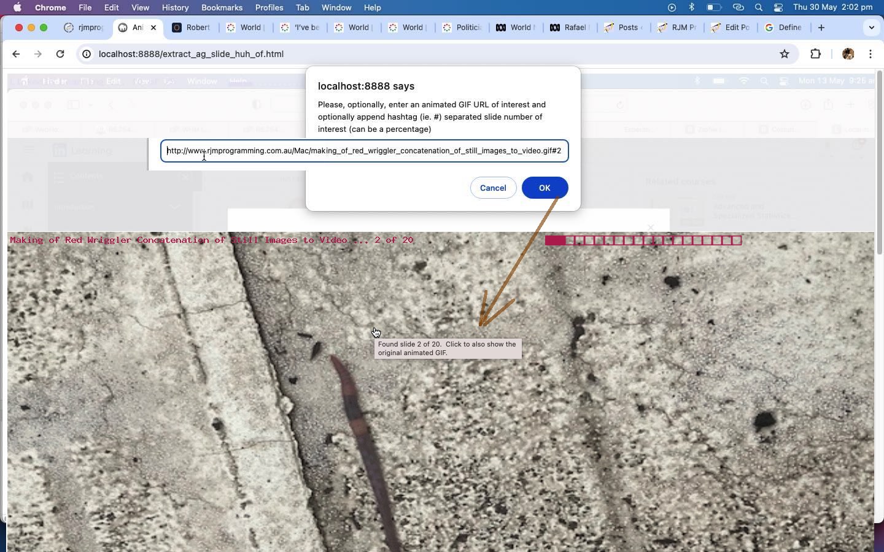Switch to the 'I've be tab

click(300, 28)
